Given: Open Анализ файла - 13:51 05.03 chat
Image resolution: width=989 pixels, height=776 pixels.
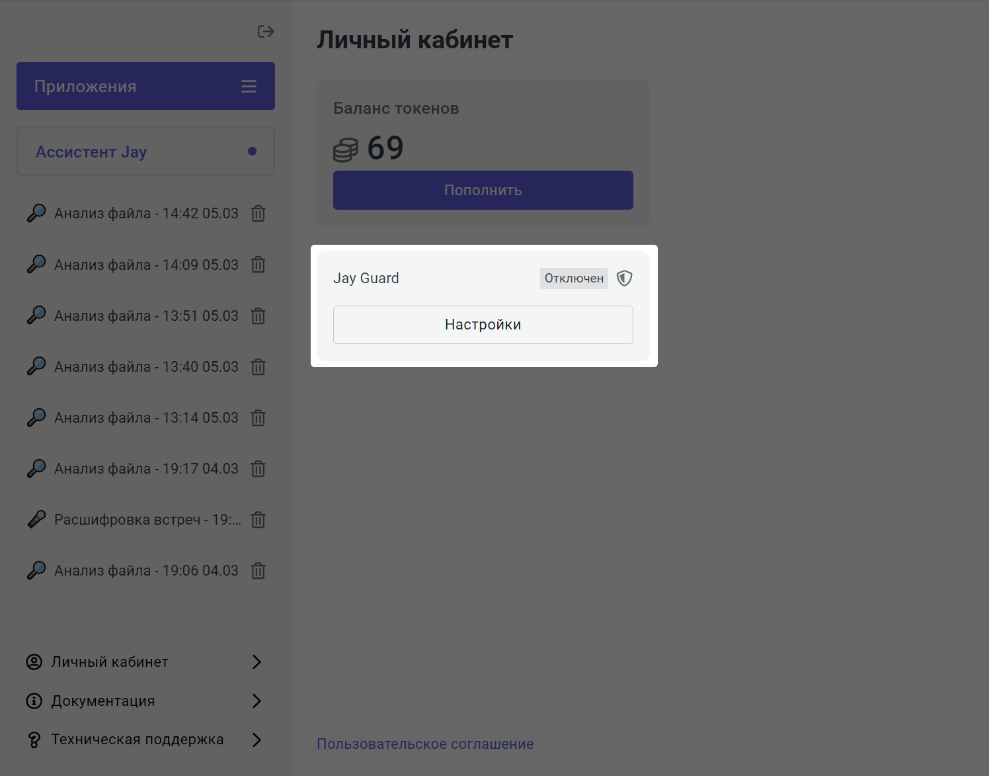Looking at the screenshot, I should tap(146, 316).
